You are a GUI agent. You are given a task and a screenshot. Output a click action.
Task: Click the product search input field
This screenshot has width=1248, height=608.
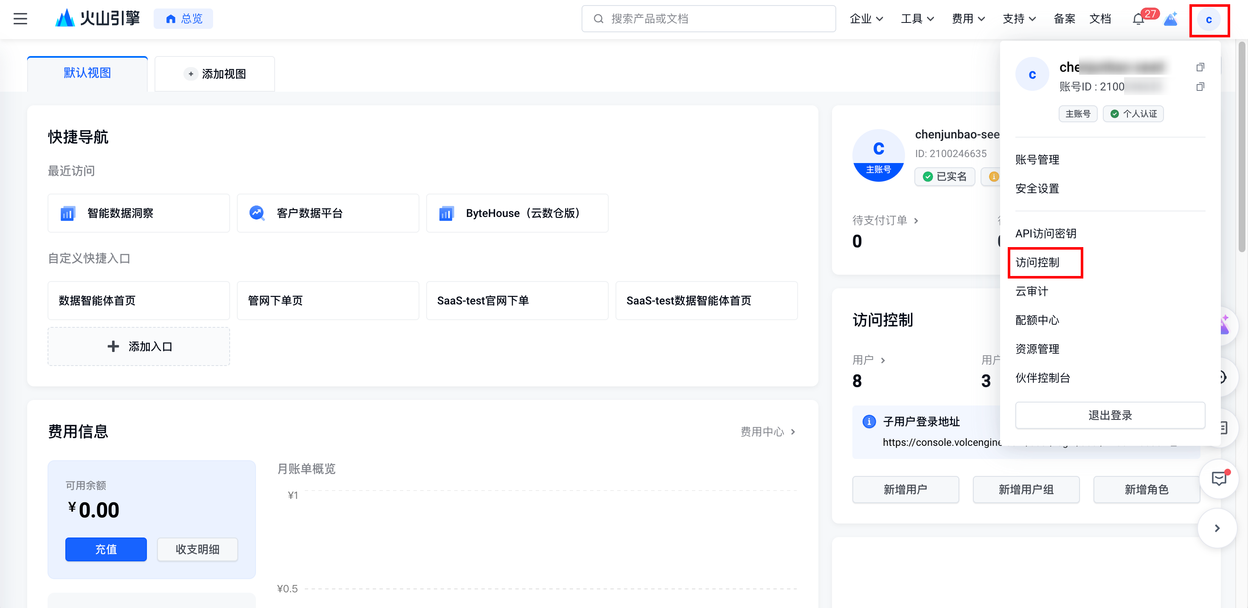click(708, 19)
